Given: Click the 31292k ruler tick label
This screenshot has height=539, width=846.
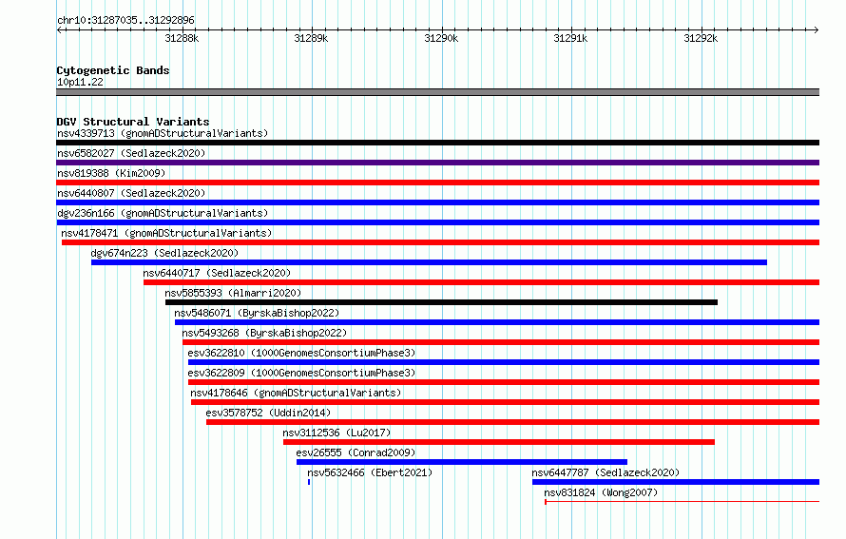Looking at the screenshot, I should coord(701,38).
